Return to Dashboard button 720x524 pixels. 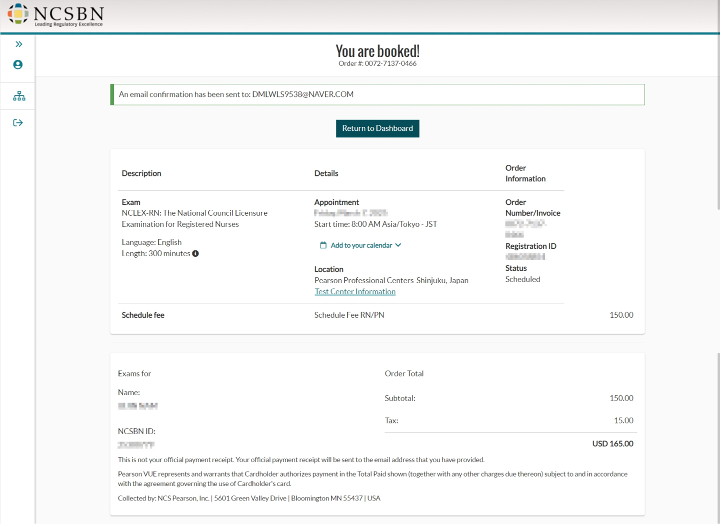click(377, 128)
